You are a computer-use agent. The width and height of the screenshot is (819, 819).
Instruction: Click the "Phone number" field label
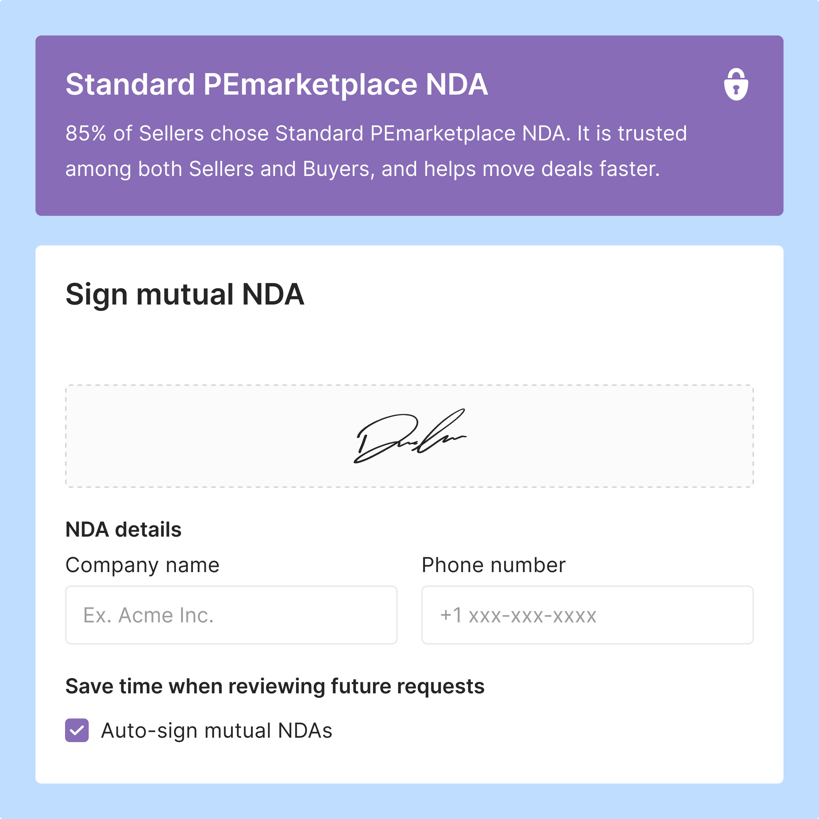(x=493, y=565)
